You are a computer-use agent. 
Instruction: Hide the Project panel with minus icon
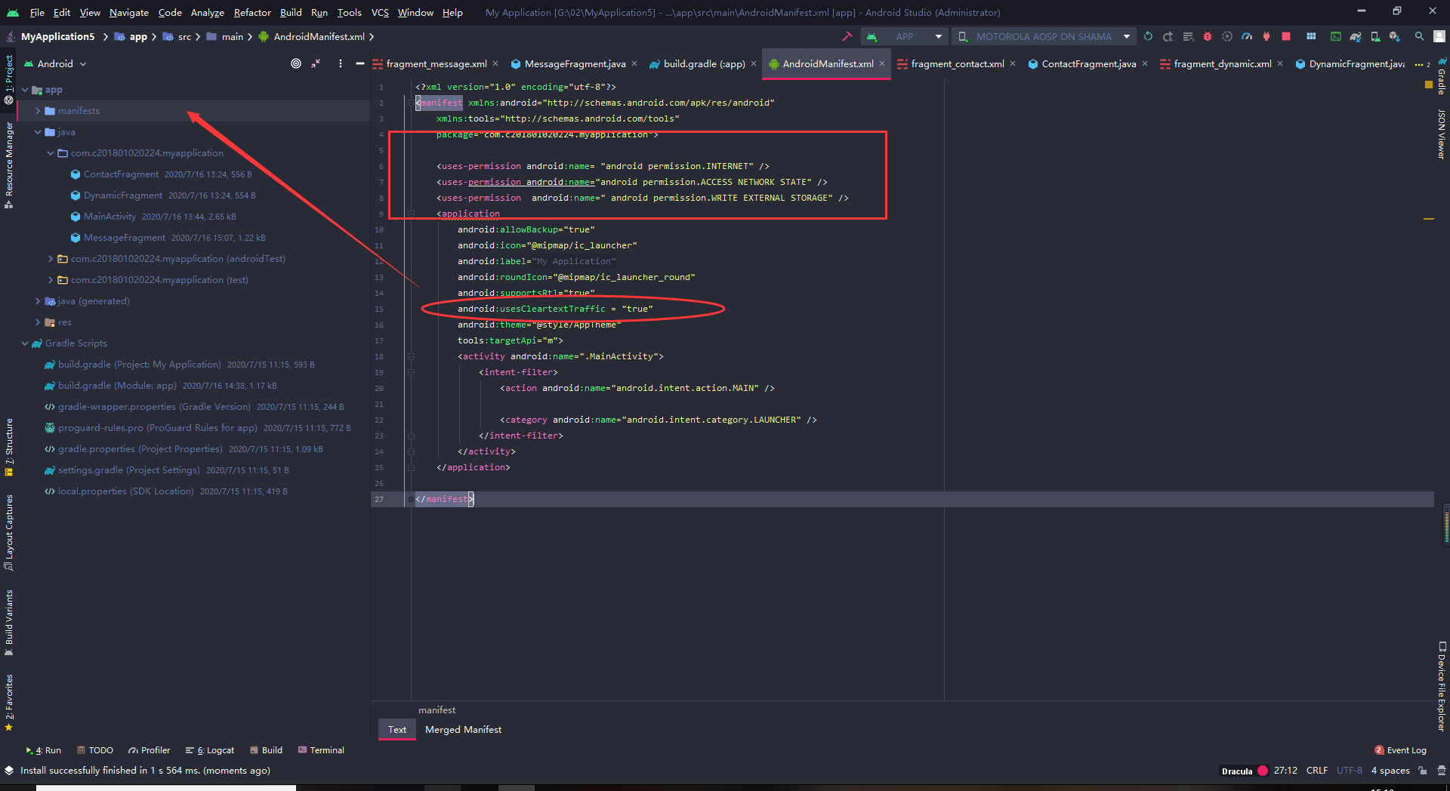360,64
